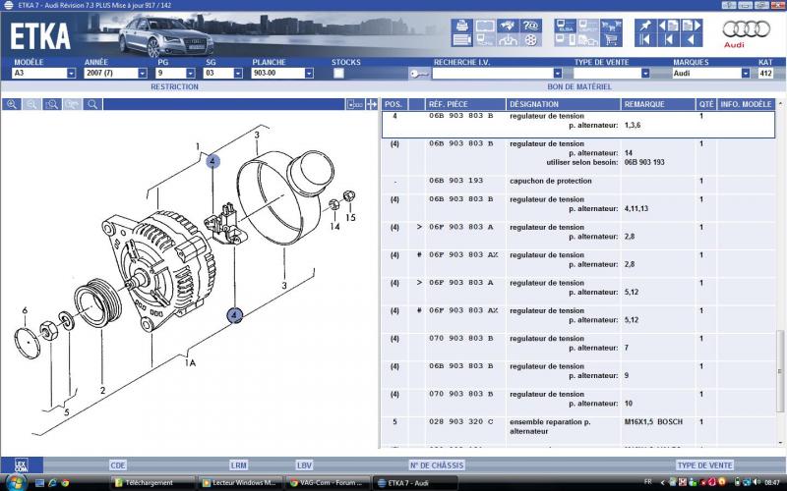This screenshot has width=787, height=491.
Task: Open the Modèle A3 dropdown
Action: 71,73
